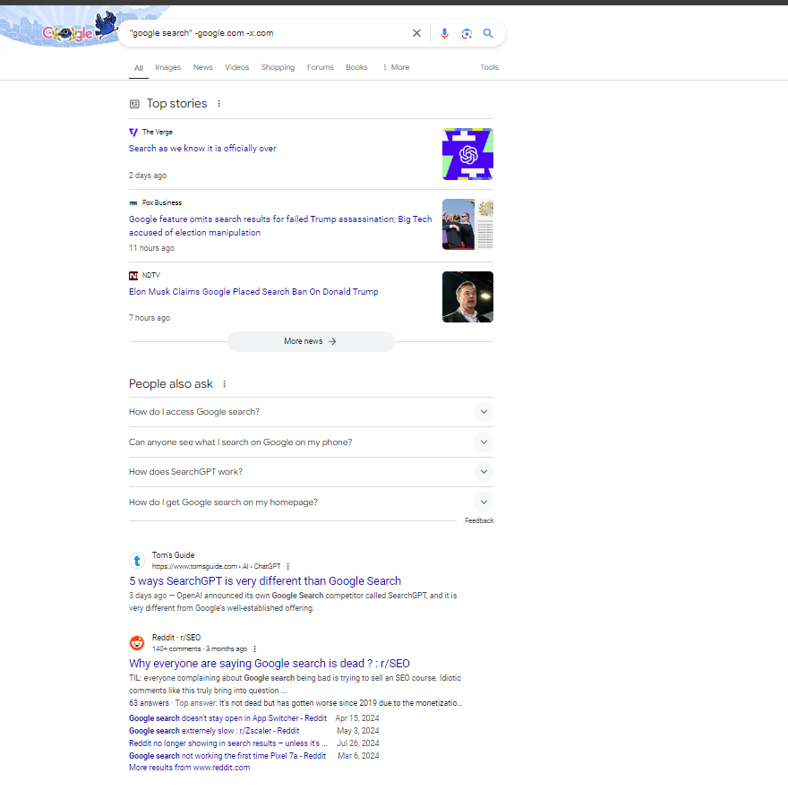This screenshot has width=788, height=790.
Task: Click the Tom's Guide site favicon
Action: tap(137, 561)
